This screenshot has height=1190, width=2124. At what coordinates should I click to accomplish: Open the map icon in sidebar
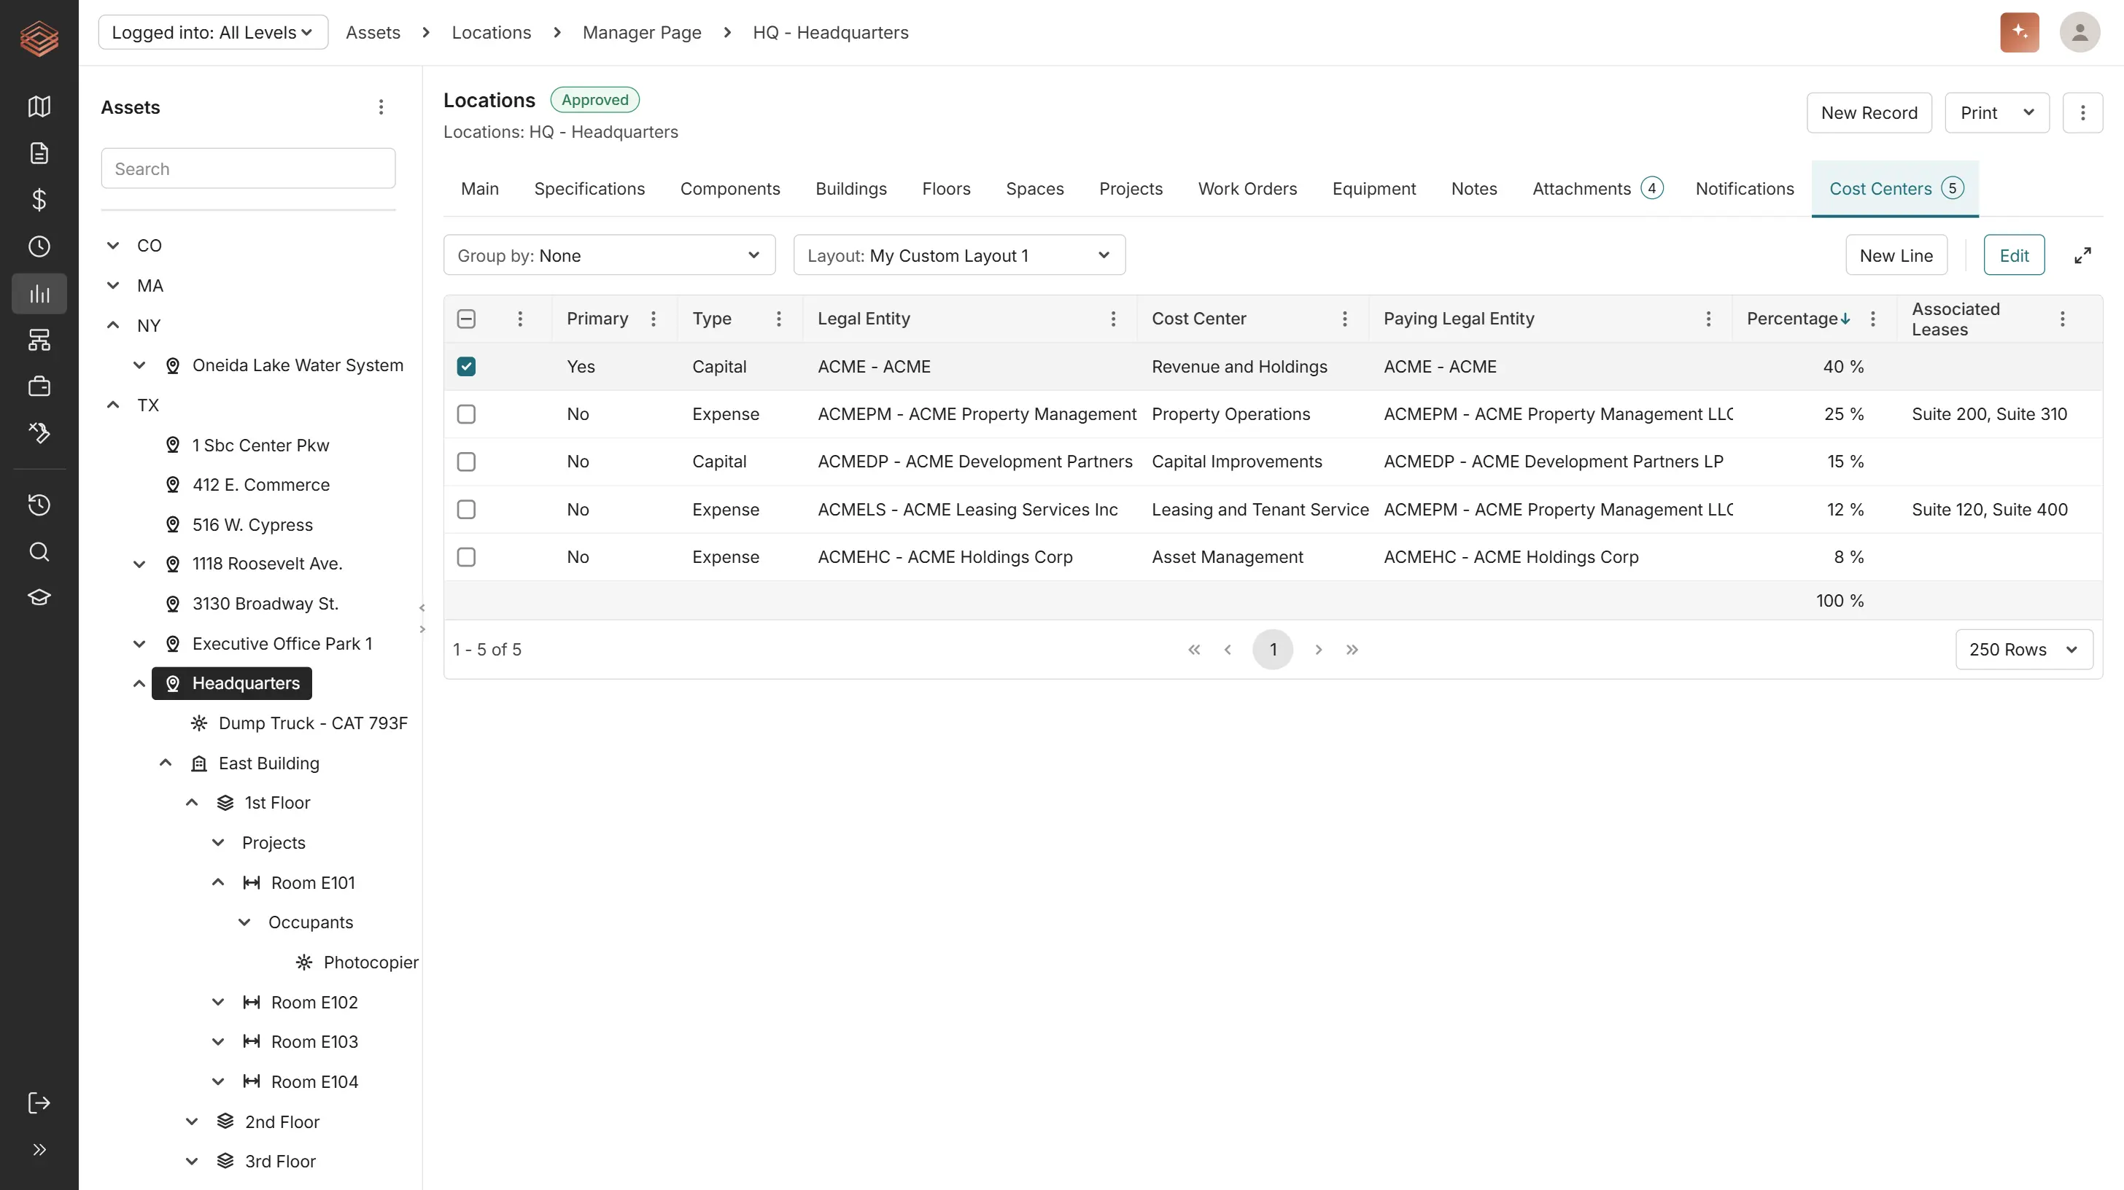pos(39,106)
